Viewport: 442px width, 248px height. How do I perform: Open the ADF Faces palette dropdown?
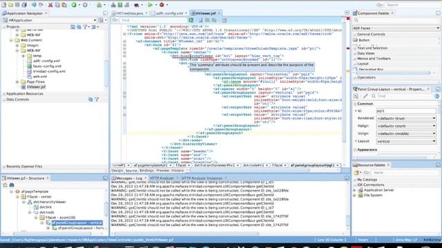click(x=438, y=28)
